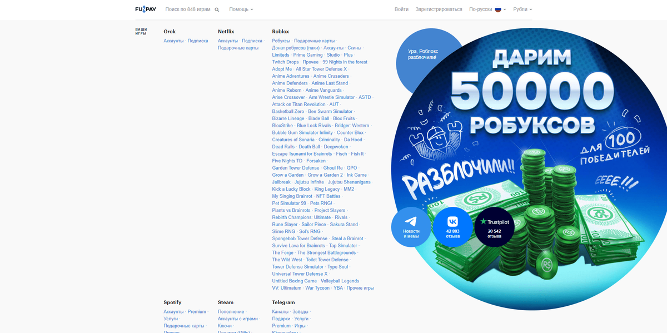This screenshot has width=667, height=333.
Task: Open Prime Gaming link
Action: click(308, 55)
